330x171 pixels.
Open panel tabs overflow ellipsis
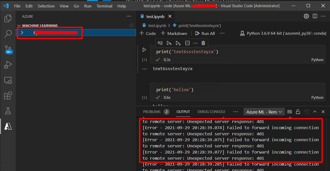(236, 112)
